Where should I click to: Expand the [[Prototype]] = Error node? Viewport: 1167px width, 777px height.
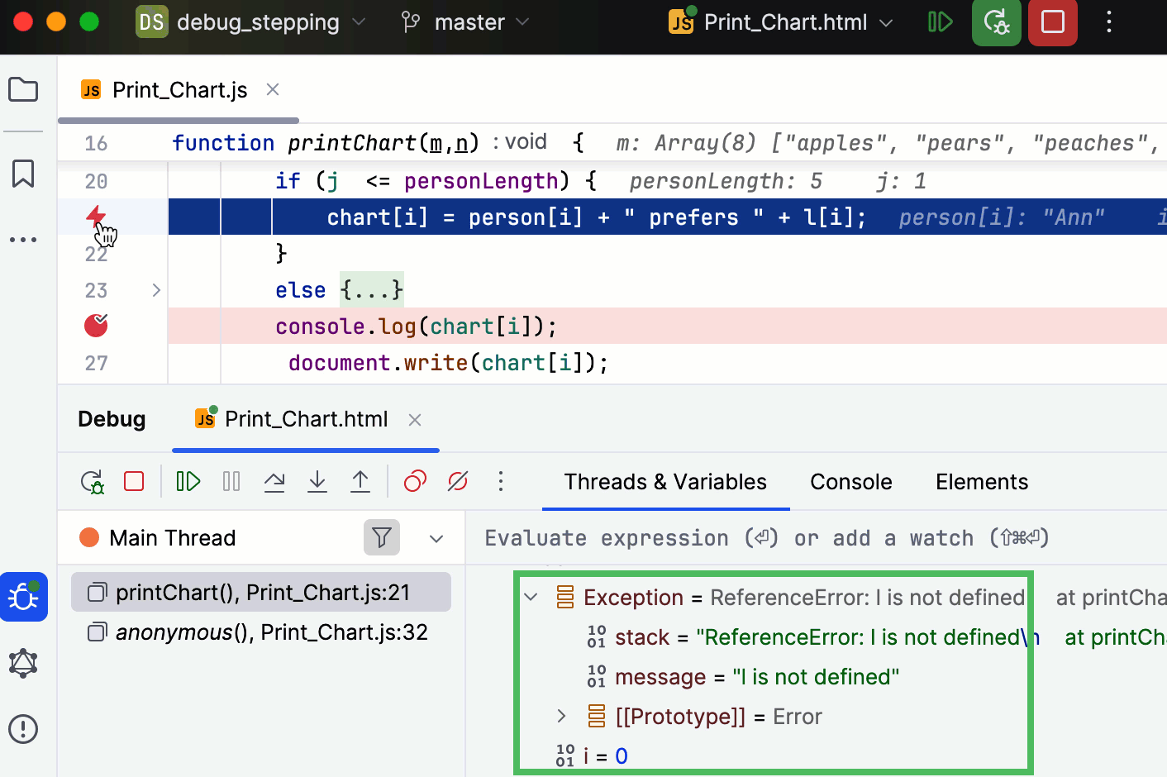click(561, 716)
